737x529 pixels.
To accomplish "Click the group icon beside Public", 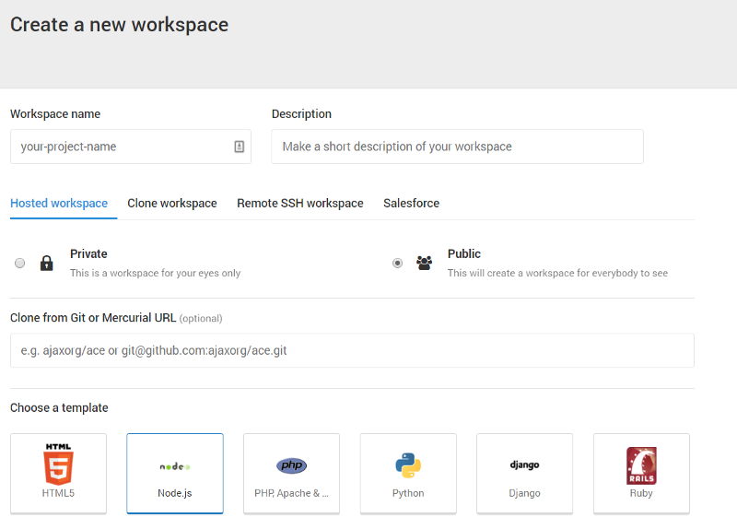I will (x=424, y=263).
